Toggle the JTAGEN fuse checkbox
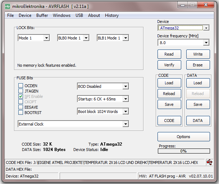Screen dimensions: 219x184 coord(20,91)
